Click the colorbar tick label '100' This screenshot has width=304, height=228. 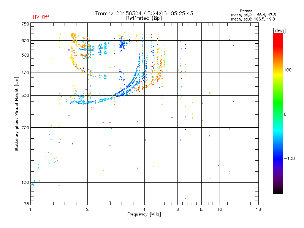[x=288, y=70]
